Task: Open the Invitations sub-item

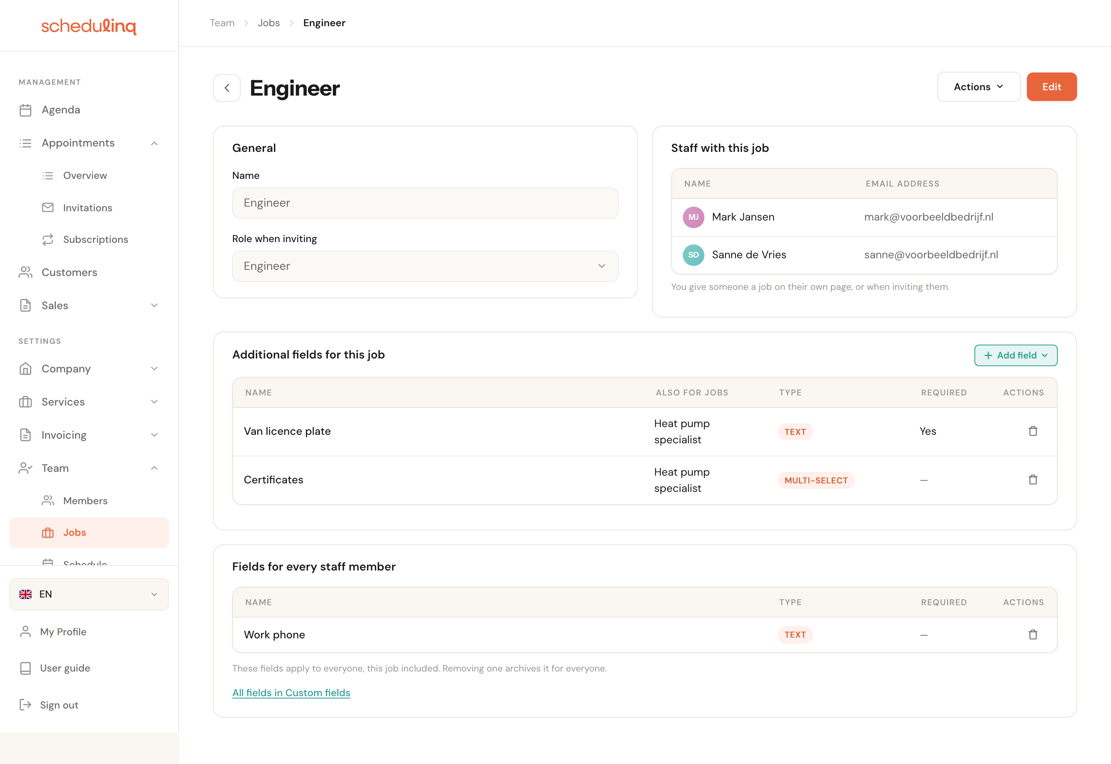Action: pyautogui.click(x=89, y=207)
